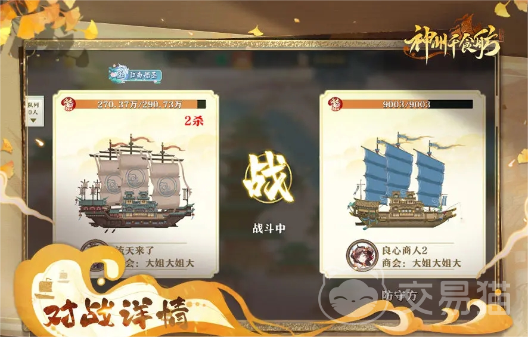
Task: Click the defender health bar 9003/9003
Action: 407,104
